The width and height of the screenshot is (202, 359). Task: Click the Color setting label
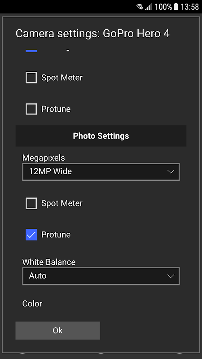pos(32,304)
